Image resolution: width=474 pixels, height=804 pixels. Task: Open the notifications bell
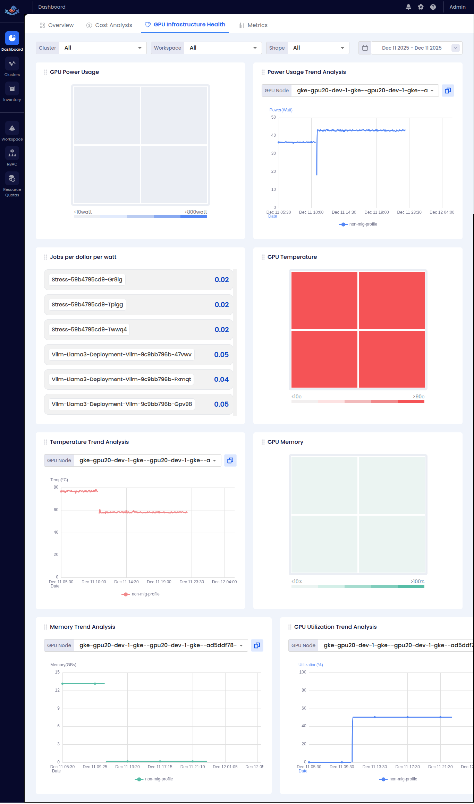pos(408,7)
